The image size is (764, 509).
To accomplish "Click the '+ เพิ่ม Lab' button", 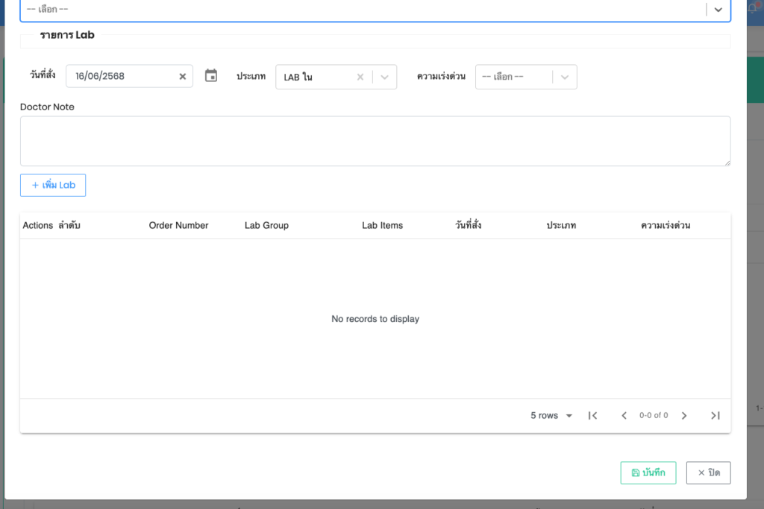I will (x=53, y=185).
